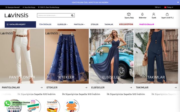180x112 pixels.
Task: Focus the product search input field
Action: pos(53,15)
